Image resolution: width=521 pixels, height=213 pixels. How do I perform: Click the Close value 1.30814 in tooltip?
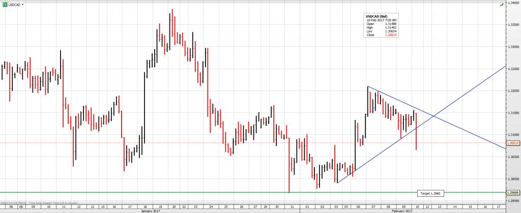pos(377,35)
